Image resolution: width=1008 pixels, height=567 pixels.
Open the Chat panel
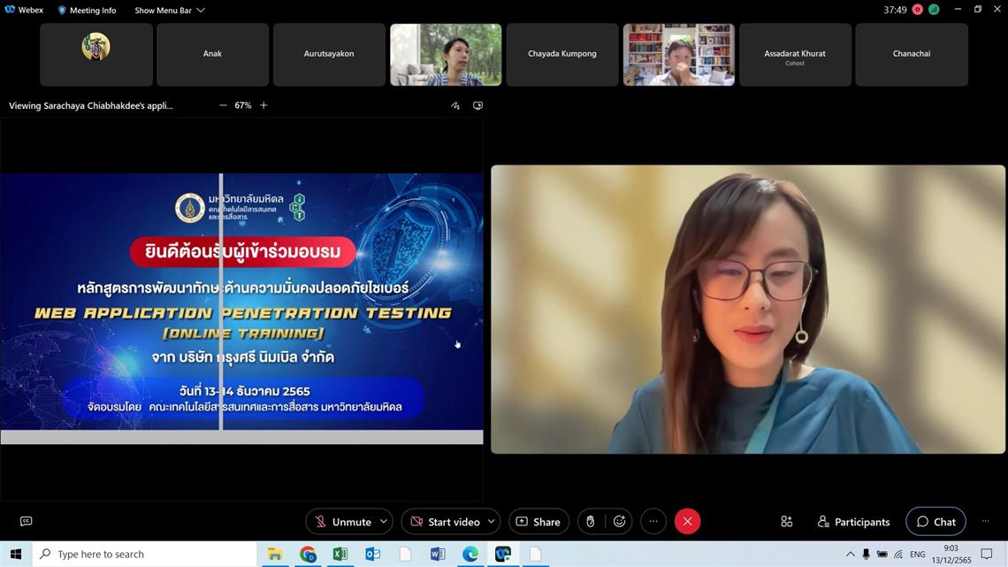point(935,522)
